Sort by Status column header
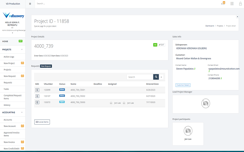Image resolution: width=244 pixels, height=152 pixels. click(62, 84)
